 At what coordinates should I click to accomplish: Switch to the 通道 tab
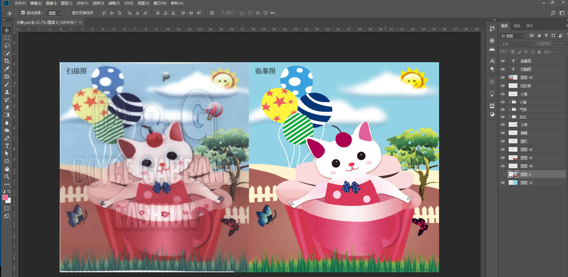517,26
